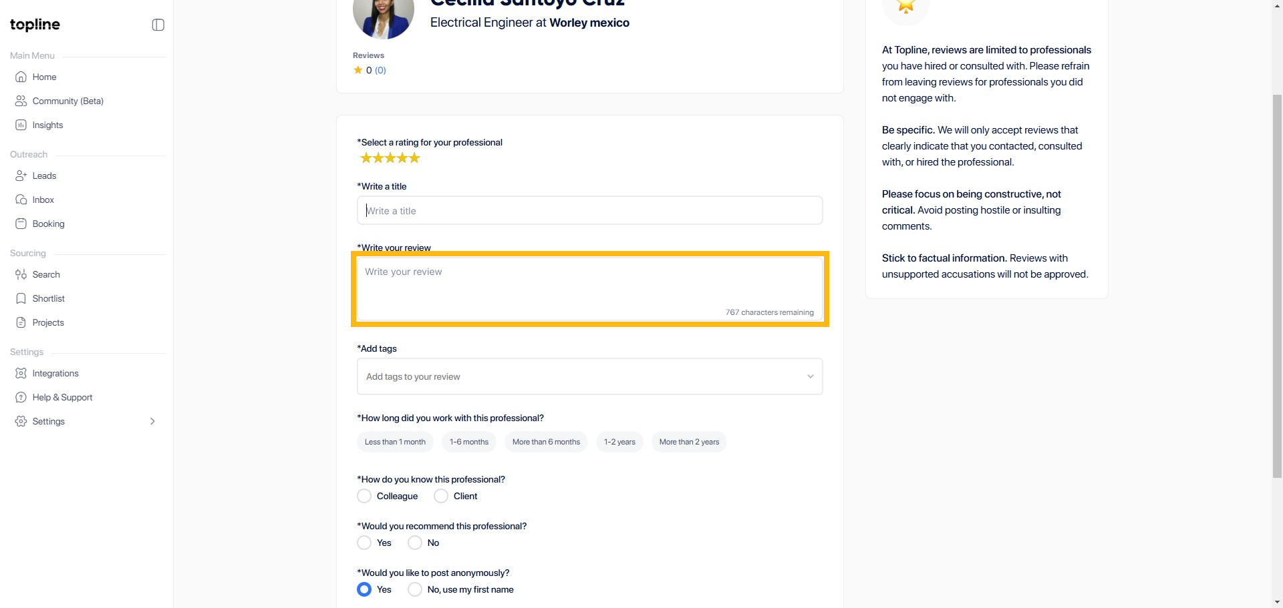
Task: Select "No, use my first name" option
Action: coord(415,589)
